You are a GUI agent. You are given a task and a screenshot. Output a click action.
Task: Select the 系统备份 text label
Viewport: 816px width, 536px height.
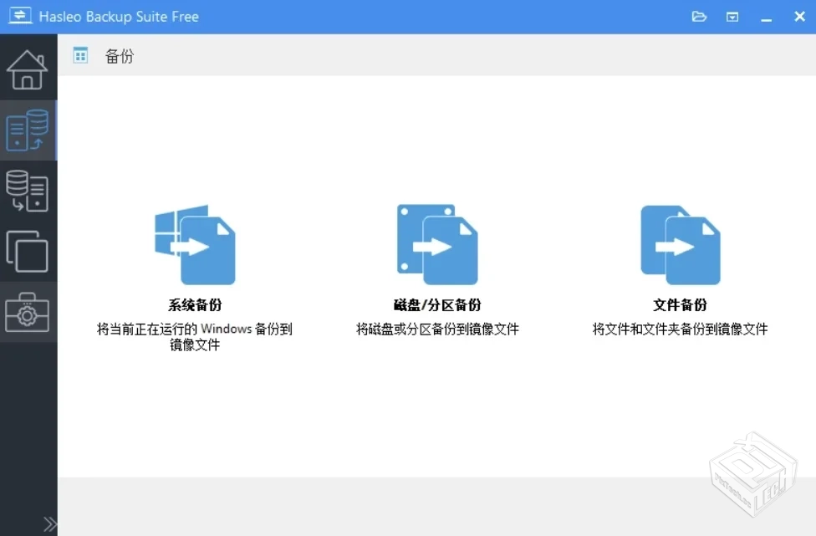tap(195, 305)
